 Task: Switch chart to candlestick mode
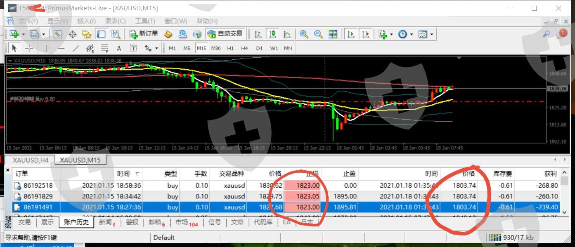tap(272, 34)
